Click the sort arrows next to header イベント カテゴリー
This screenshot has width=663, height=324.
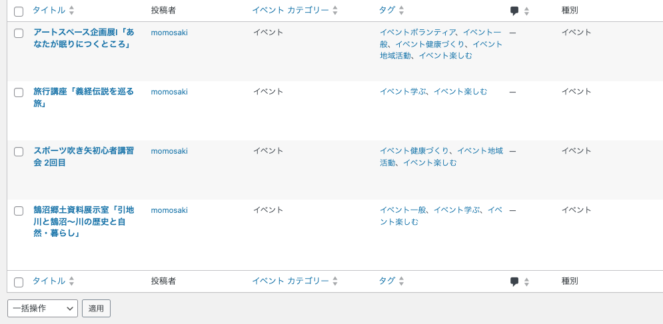tap(335, 11)
